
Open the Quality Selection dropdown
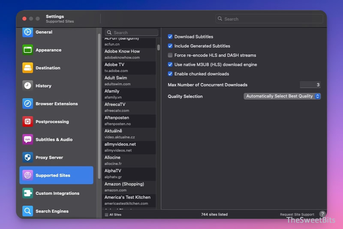coord(282,96)
